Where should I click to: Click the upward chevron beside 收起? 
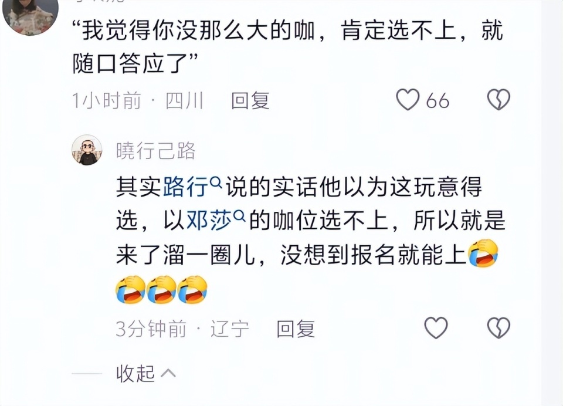(168, 374)
